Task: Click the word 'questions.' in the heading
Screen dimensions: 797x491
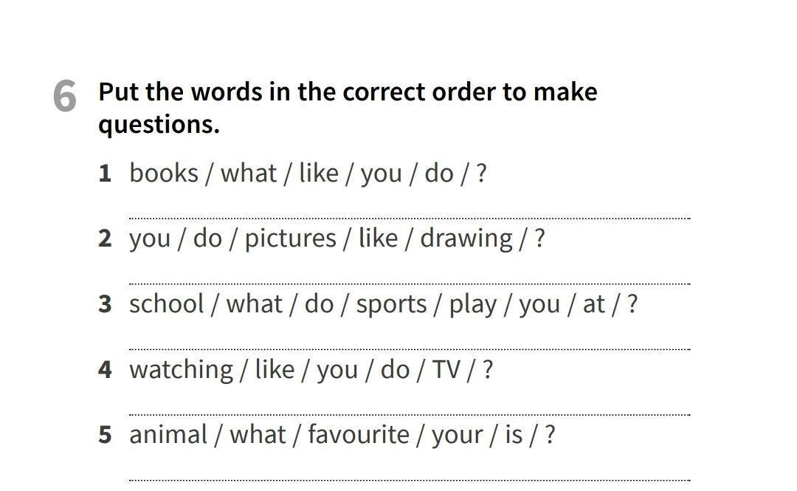Action: point(159,124)
